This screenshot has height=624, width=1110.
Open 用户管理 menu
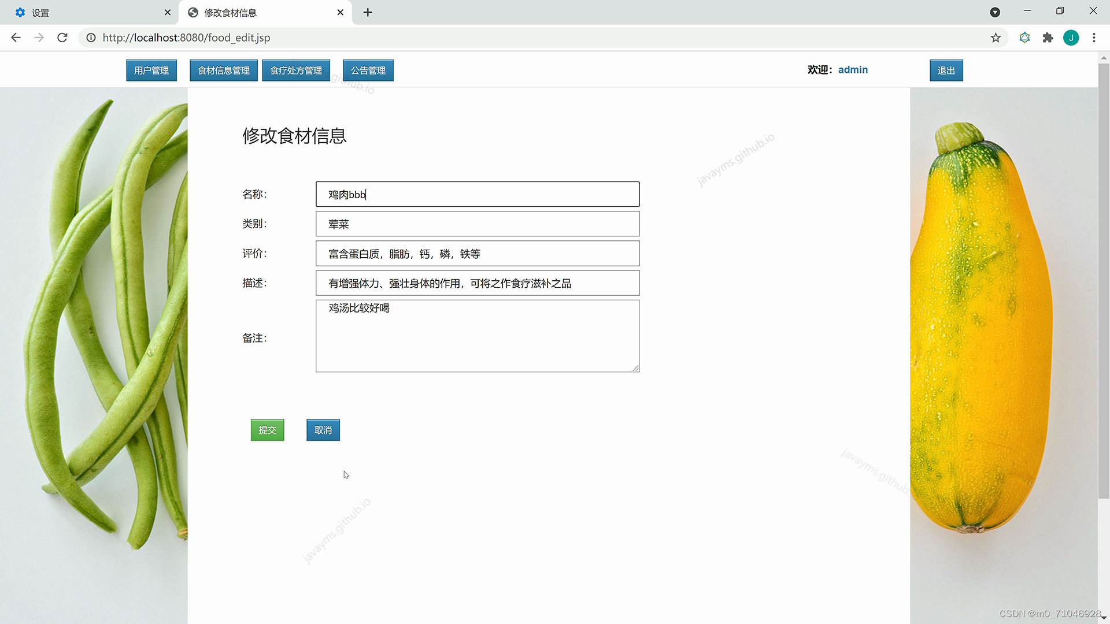151,70
